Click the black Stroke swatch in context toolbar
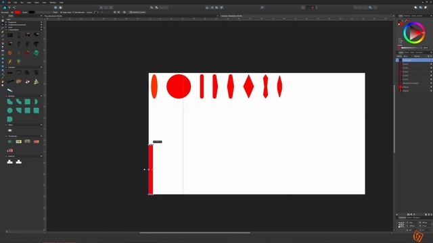Image resolution: width=433 pixels, height=243 pixels. pos(32,12)
